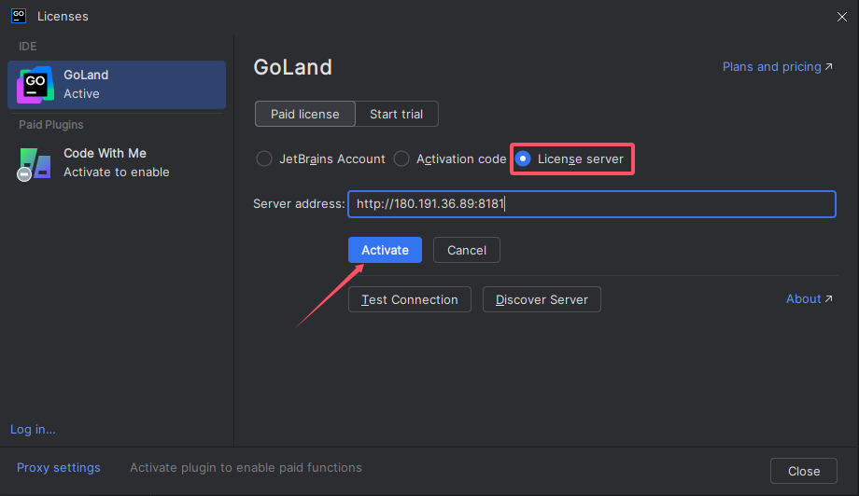The height and width of the screenshot is (496, 859).
Task: Focus the Server address text field
Action: [591, 204]
